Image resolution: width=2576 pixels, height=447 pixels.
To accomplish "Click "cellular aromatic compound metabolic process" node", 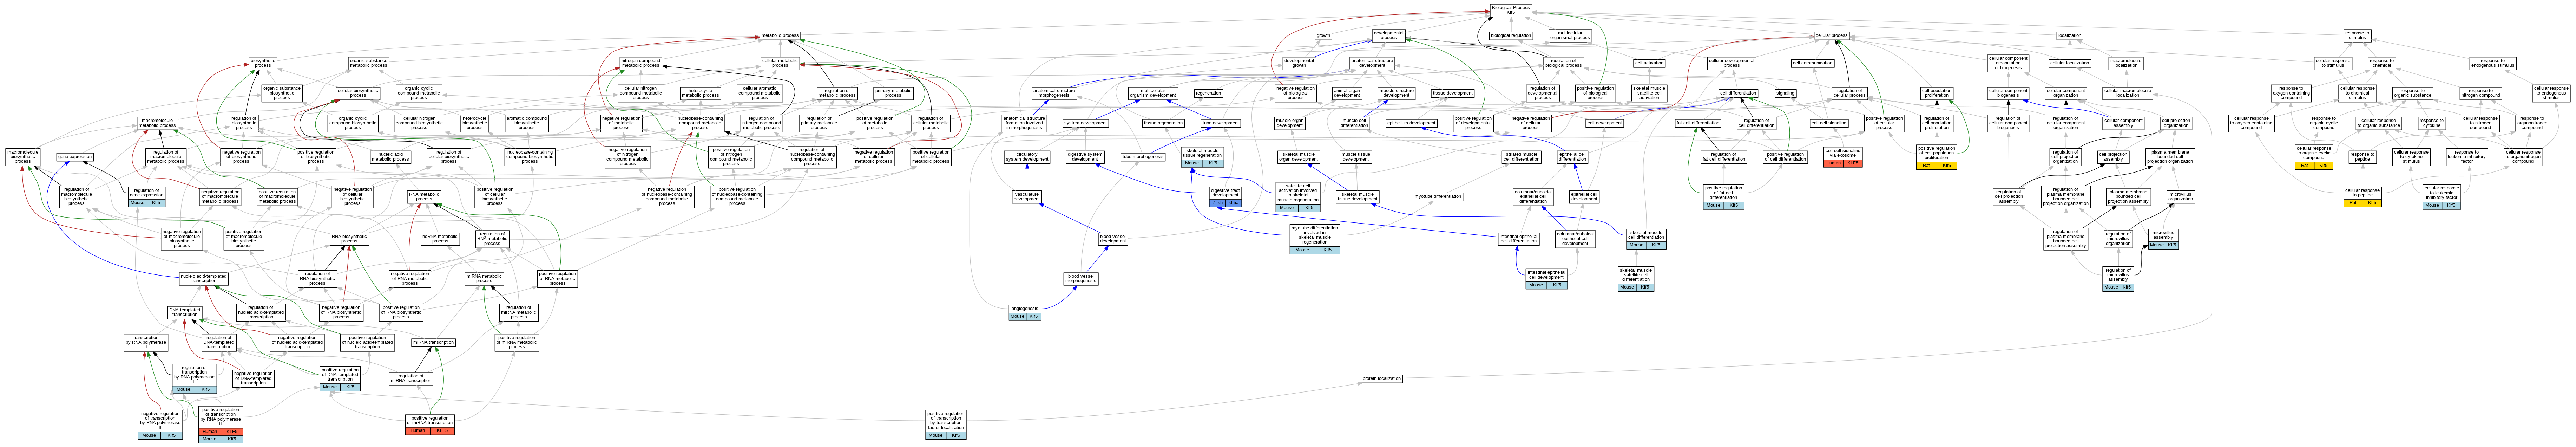I will click(x=760, y=93).
